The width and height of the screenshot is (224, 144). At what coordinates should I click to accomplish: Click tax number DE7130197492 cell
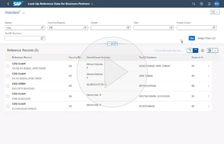pos(148,86)
